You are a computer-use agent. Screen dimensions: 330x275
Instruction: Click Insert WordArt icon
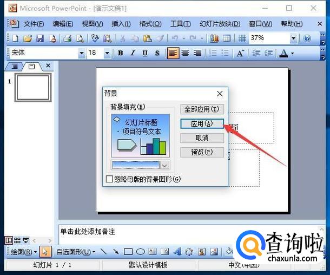click(x=177, y=251)
